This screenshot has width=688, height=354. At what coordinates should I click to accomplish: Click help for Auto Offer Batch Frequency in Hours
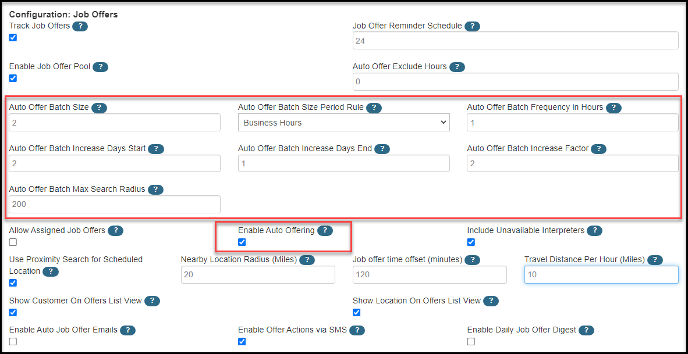[614, 108]
